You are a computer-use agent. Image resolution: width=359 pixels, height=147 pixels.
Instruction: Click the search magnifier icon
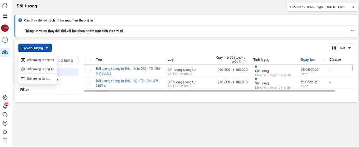pyautogui.click(x=5, y=114)
